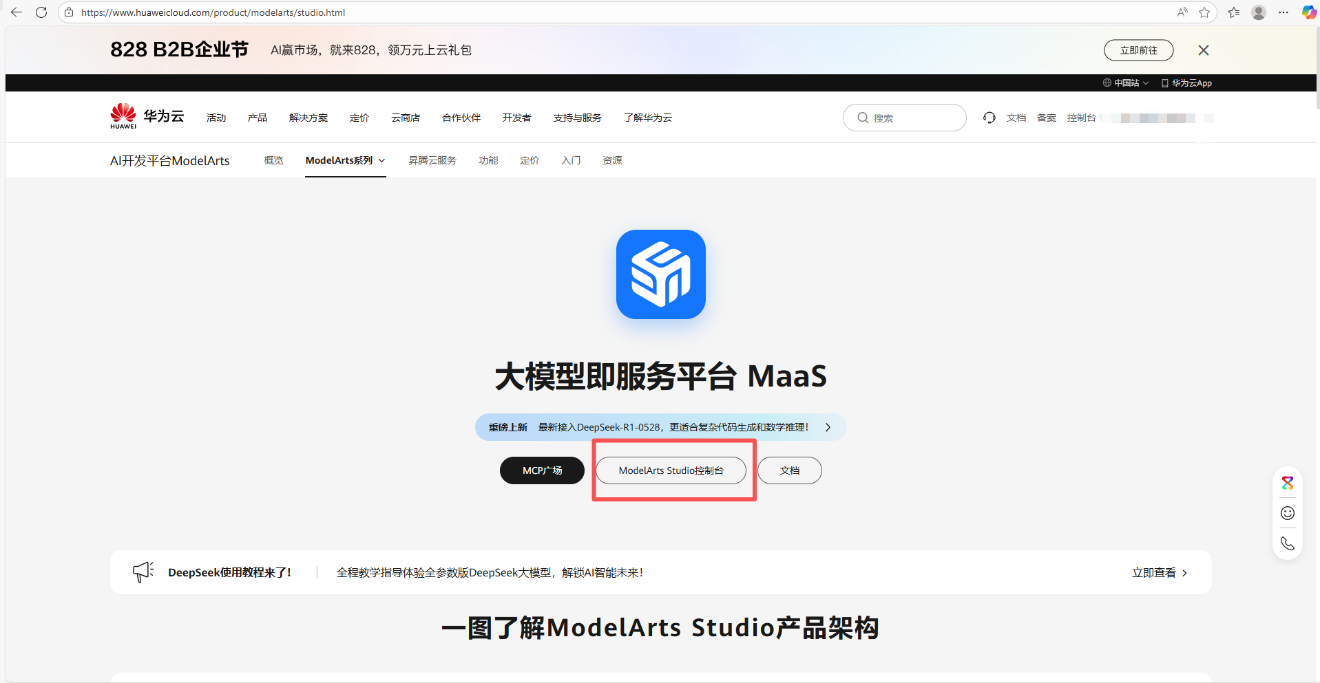Open the DeepSeek-R1-0528 announcement pill
This screenshot has width=1320, height=683.
coord(660,427)
